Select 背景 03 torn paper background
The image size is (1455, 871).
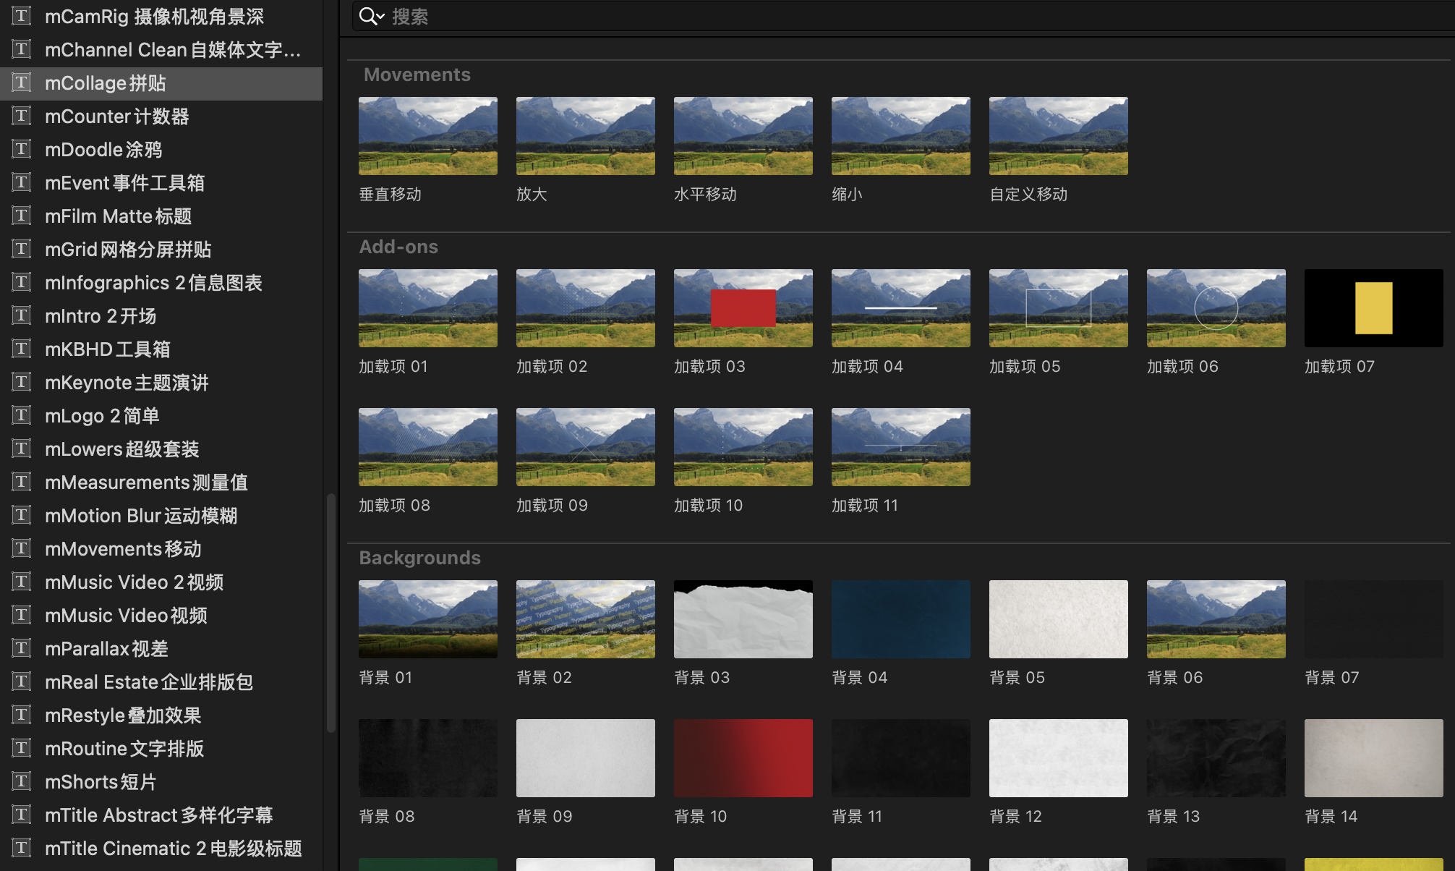click(743, 619)
